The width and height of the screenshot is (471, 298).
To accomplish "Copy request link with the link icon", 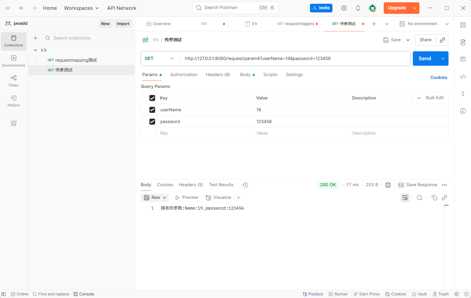I will coord(442,40).
